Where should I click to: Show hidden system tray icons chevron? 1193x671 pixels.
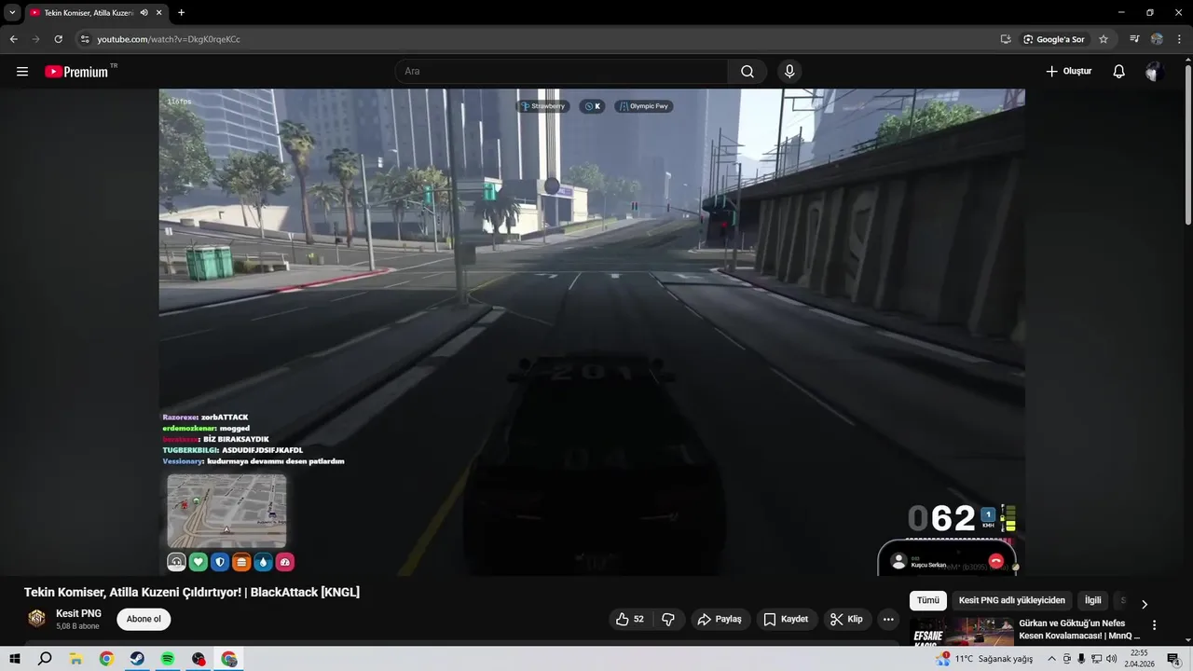click(x=1052, y=659)
